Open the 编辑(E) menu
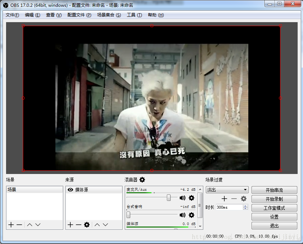This screenshot has height=244, width=303. 33,15
